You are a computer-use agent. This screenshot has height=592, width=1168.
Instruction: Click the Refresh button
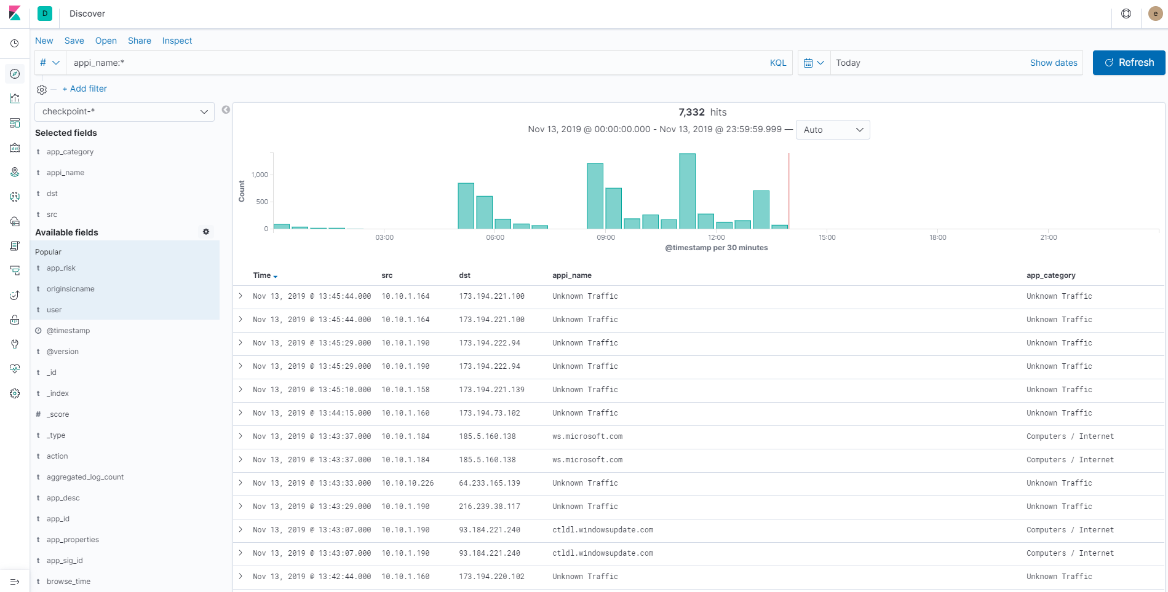pos(1128,62)
